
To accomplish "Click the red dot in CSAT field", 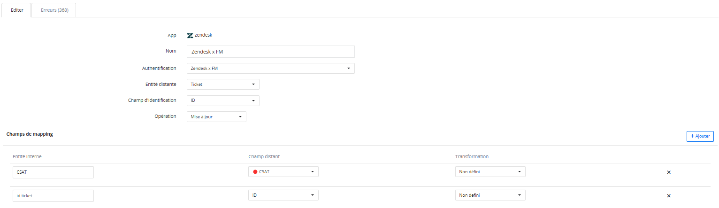I will (255, 172).
